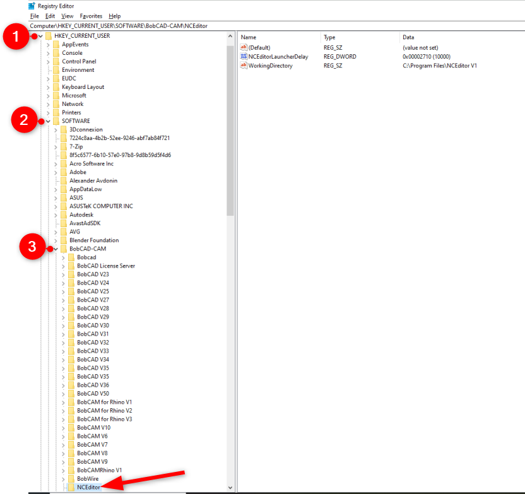Click the tree pane scroll down arrow
Image resolution: width=525 pixels, height=494 pixels.
(230, 488)
